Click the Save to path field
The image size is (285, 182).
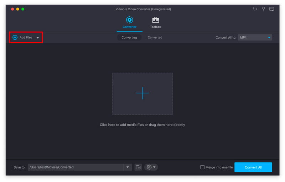(x=76, y=167)
